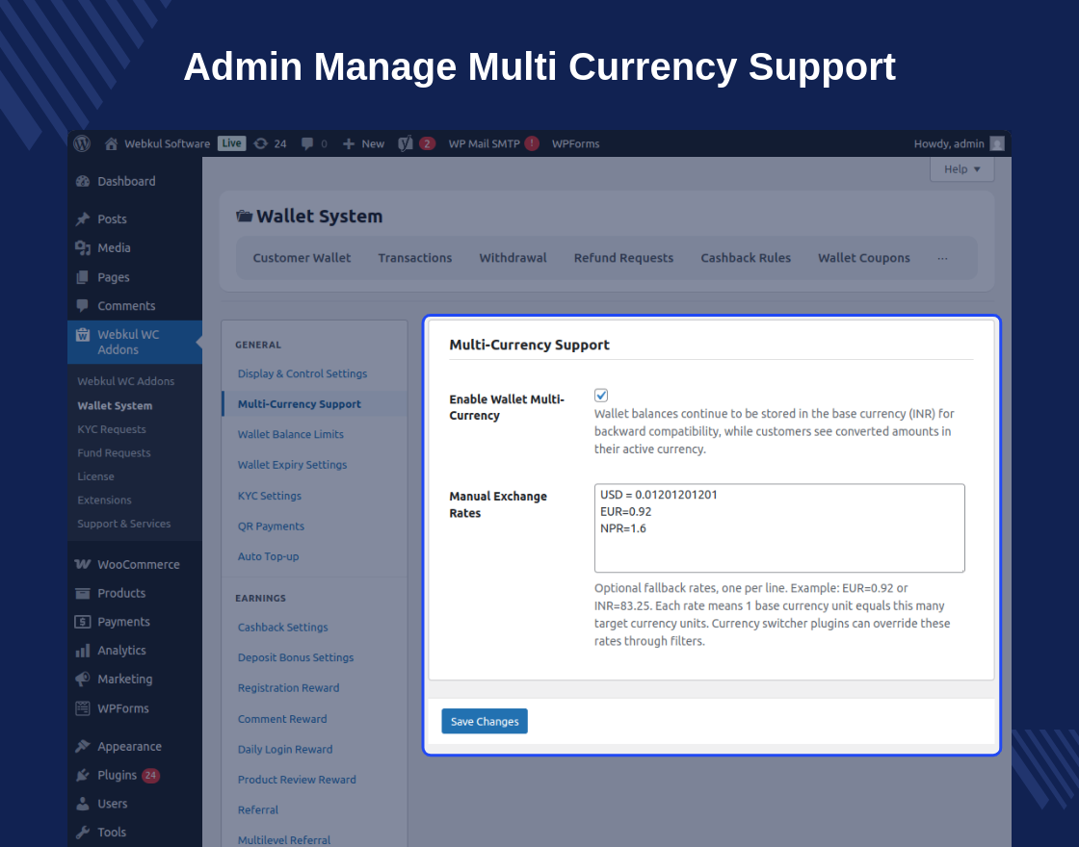Open Daily Login Reward settings

click(x=285, y=750)
